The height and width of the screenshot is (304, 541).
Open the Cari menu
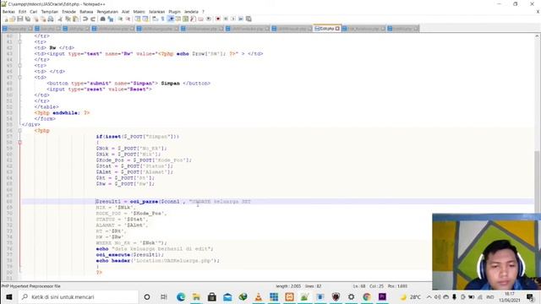point(34,12)
